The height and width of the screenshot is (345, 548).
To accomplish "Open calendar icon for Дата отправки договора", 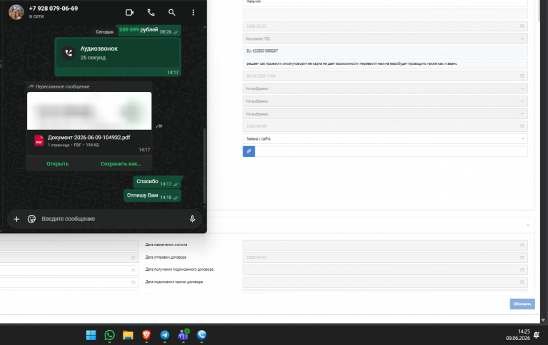I will tap(522, 257).
